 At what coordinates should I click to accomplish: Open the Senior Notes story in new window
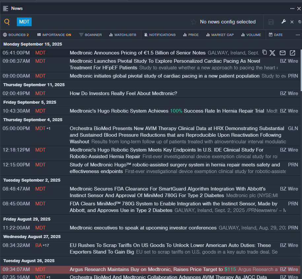coord(292,53)
